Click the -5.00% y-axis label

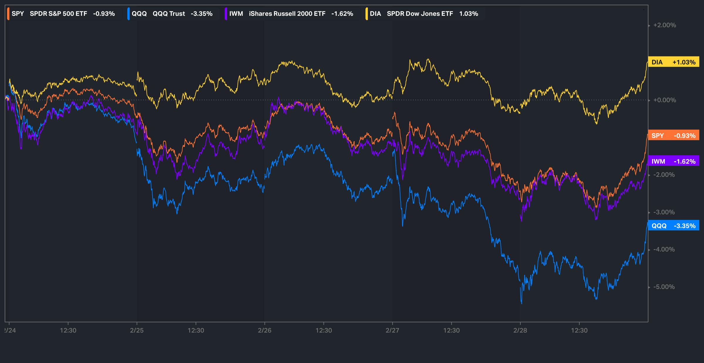[664, 287]
